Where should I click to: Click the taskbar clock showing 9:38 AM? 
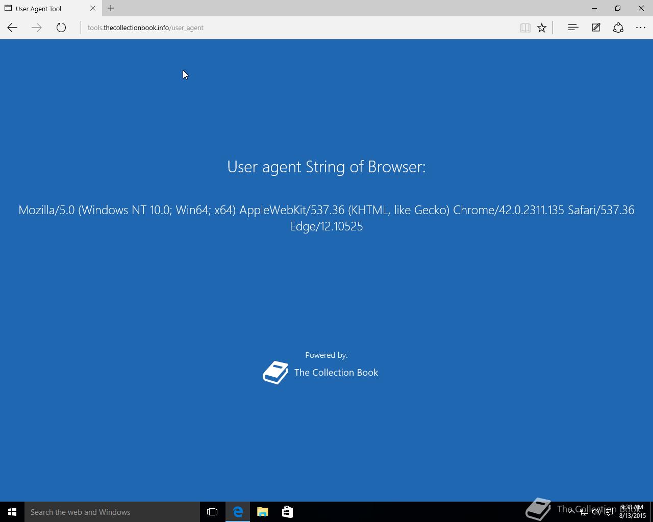(633, 512)
